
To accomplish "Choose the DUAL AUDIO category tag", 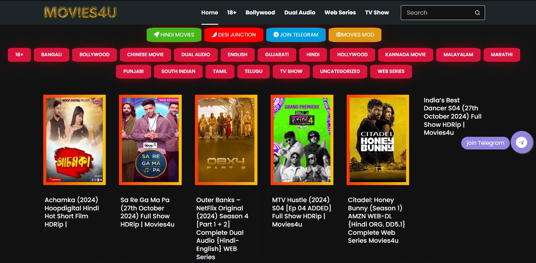I will pyautogui.click(x=196, y=55).
